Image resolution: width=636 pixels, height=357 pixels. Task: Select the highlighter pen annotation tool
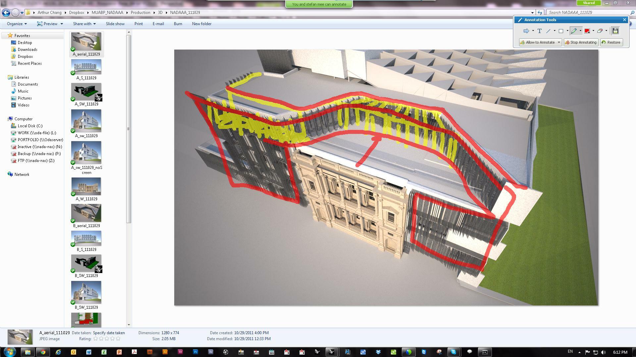coord(574,31)
